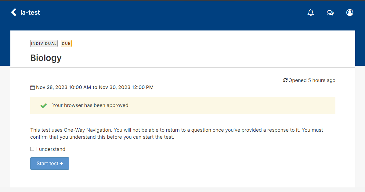Click the calendar icon next to dates

coord(32,87)
